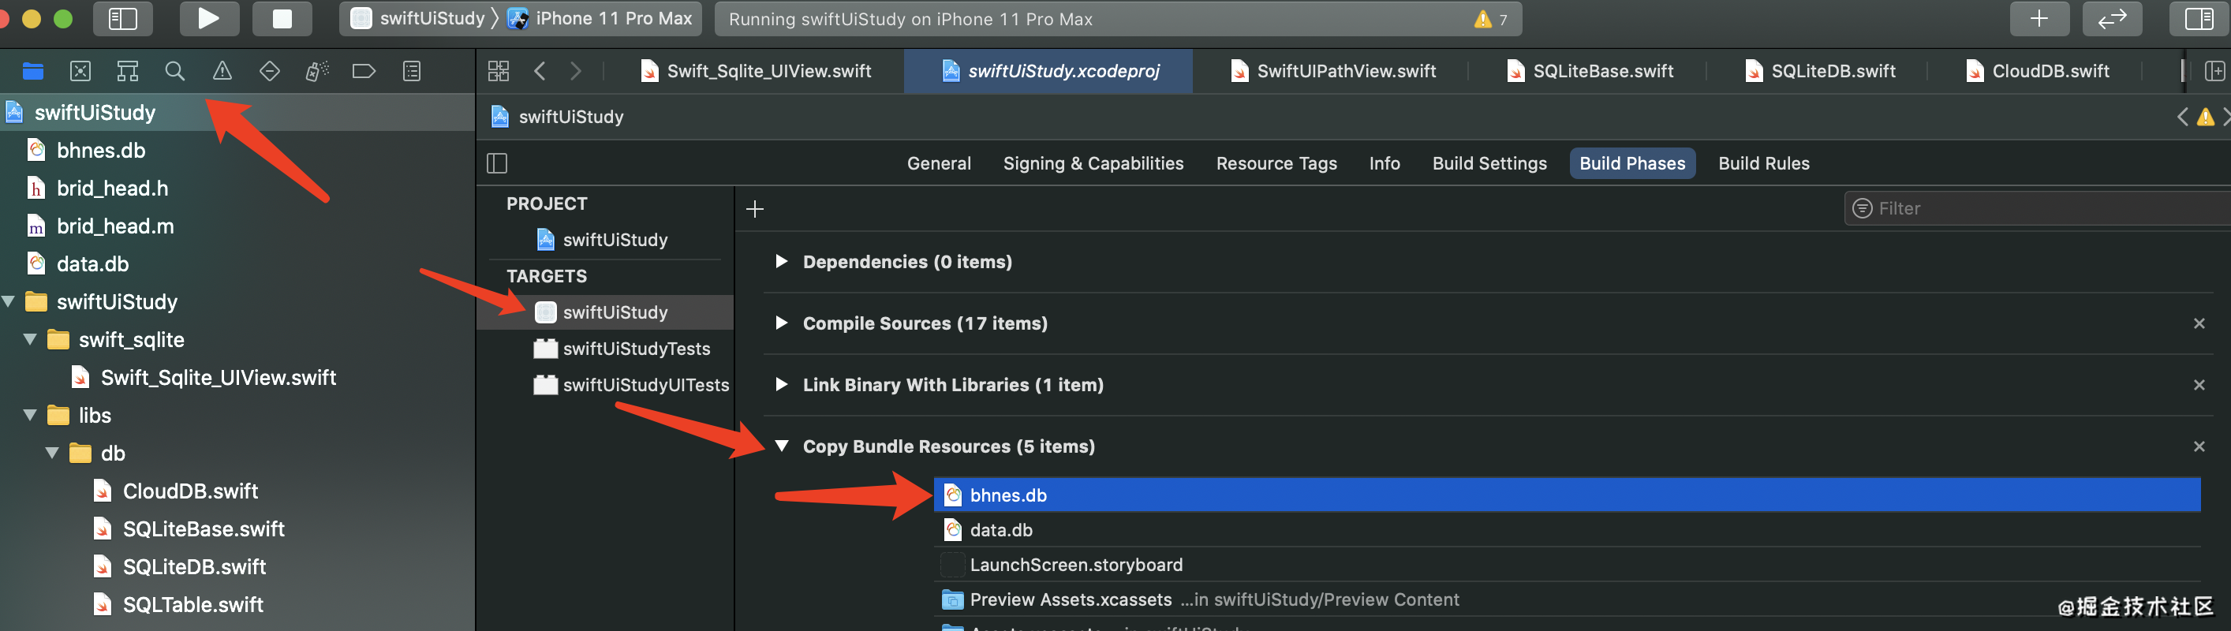The image size is (2231, 631).
Task: Open the symbol navigator
Action: click(x=127, y=71)
